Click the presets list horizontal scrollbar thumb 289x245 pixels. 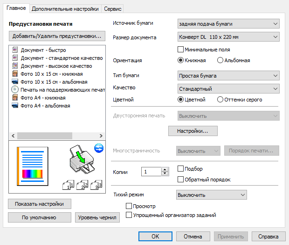[x=45, y=136]
